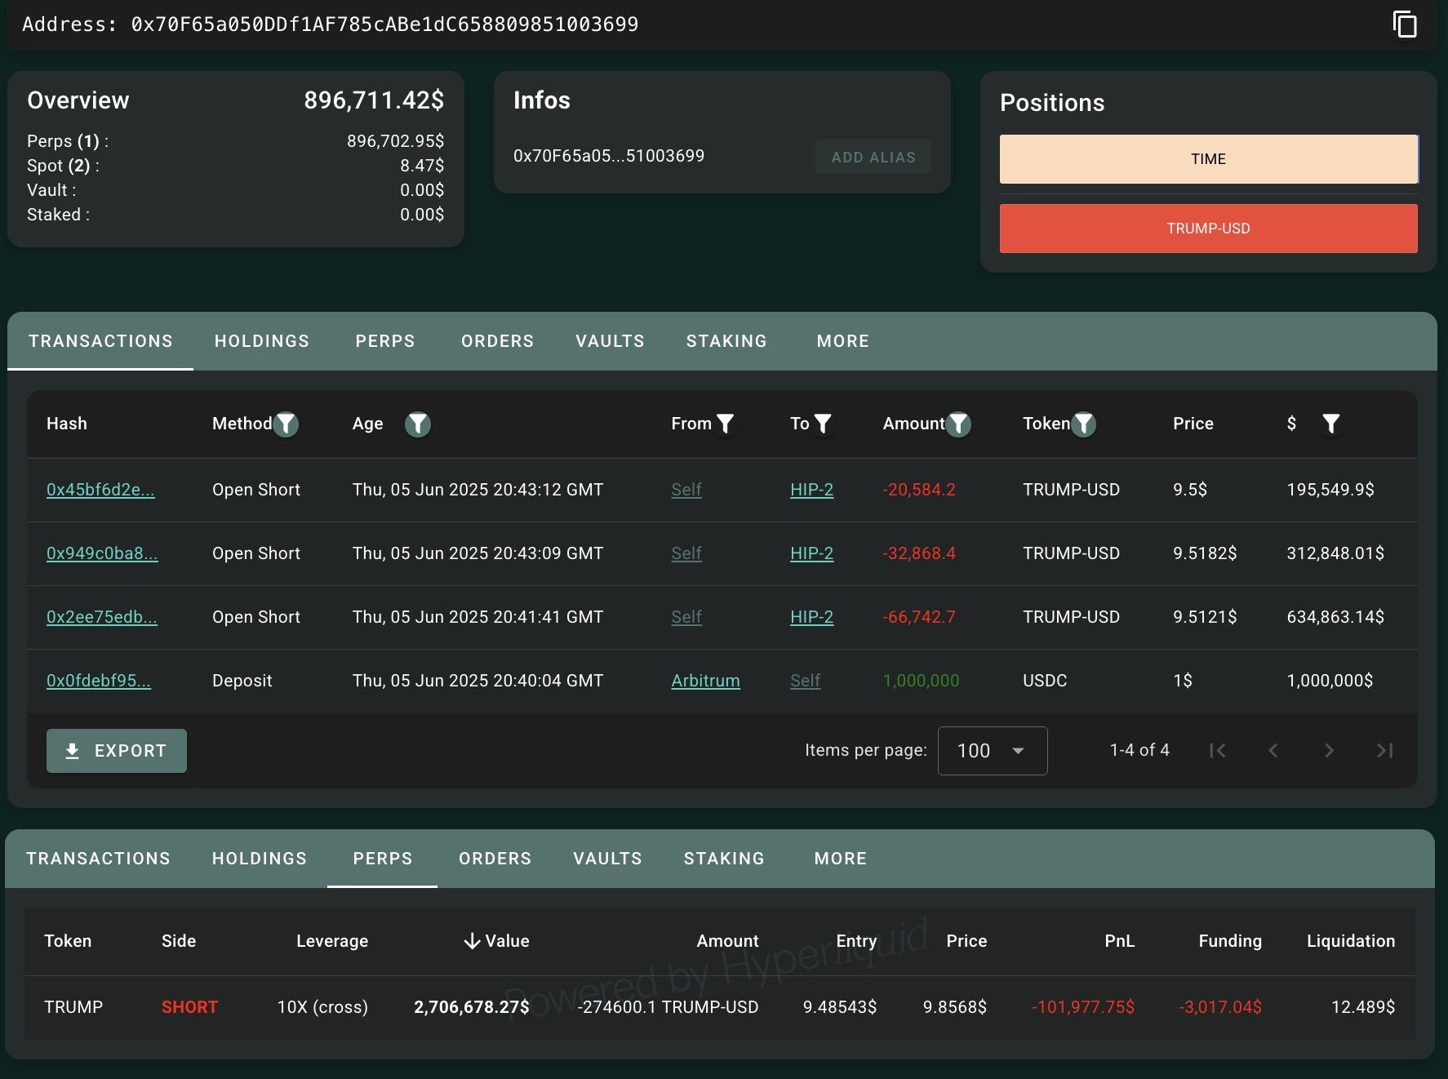Open the Amount column filter icon
The image size is (1448, 1079).
tap(958, 424)
